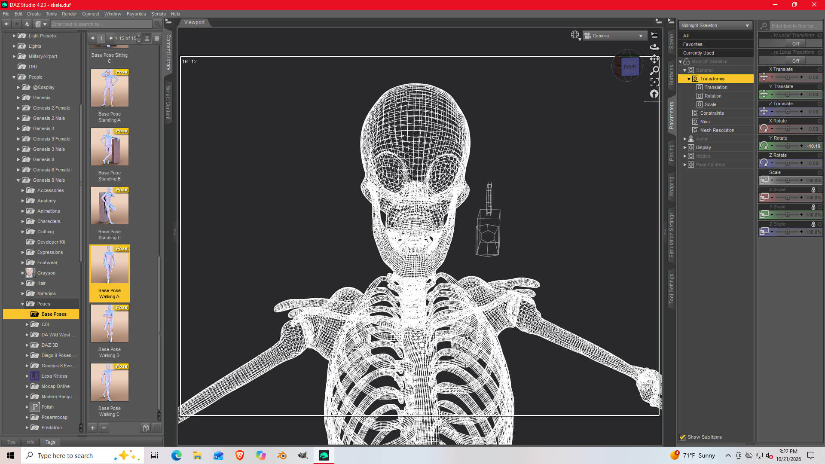Click the Y Rotate slider
This screenshot has width=825, height=464.
coord(787,146)
